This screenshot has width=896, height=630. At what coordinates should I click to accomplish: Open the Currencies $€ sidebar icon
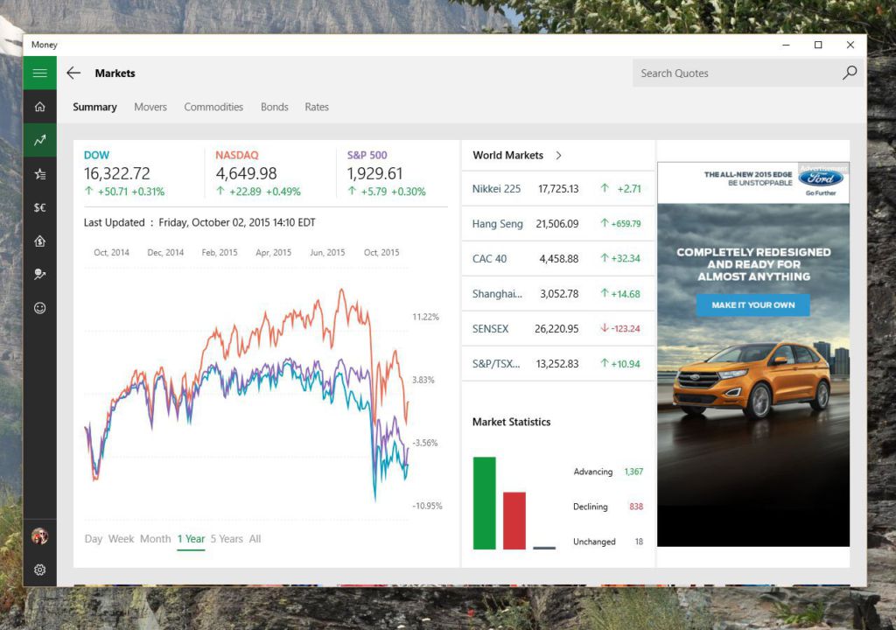pos(39,207)
